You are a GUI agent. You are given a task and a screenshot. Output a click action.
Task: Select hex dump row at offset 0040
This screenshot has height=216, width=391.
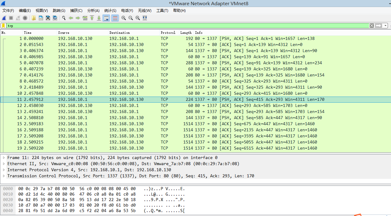(94, 211)
